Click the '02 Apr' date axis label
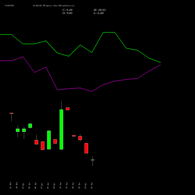This screenshot has height=195, width=195. pyautogui.click(x=29, y=186)
